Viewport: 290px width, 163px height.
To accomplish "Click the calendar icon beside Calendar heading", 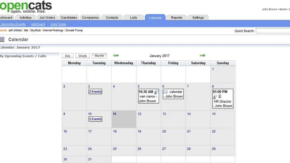I will click(2, 39).
